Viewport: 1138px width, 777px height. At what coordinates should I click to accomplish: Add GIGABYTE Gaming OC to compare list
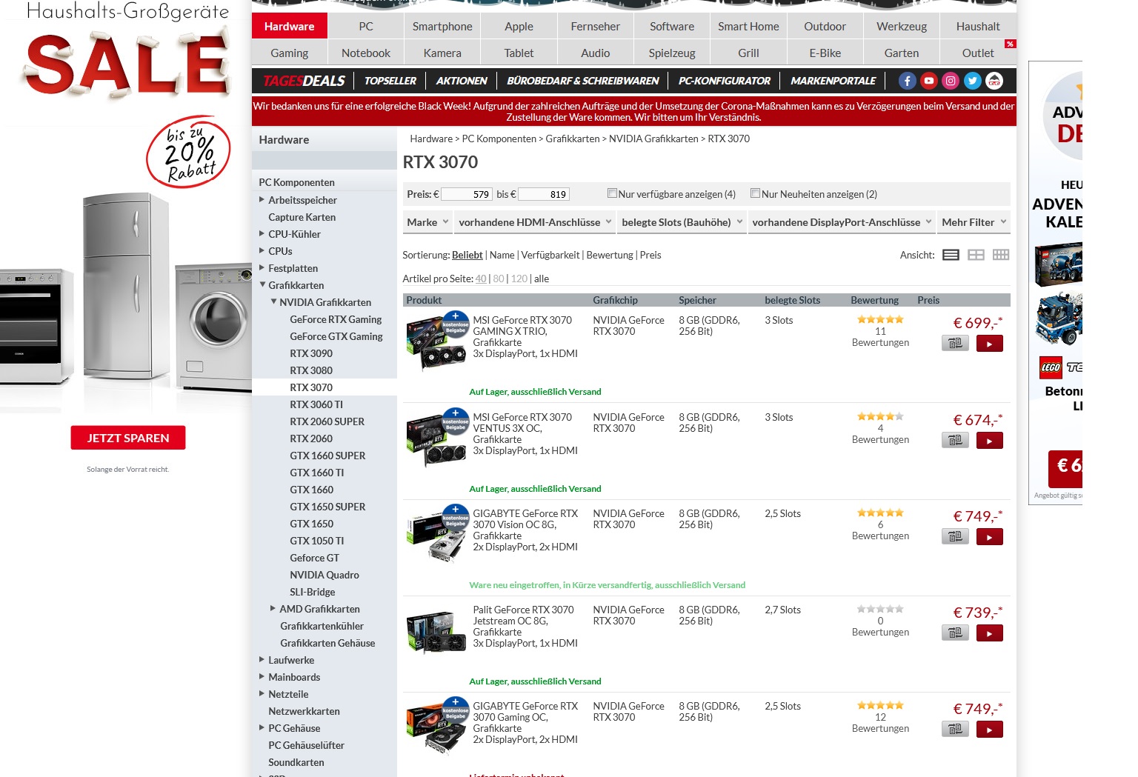coord(955,730)
